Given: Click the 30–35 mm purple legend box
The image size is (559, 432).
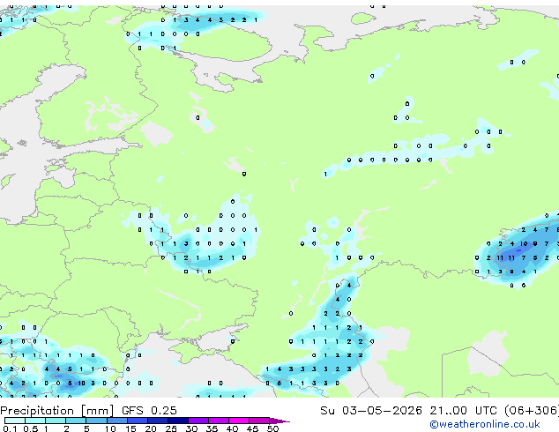Looking at the screenshot, I should (x=198, y=421).
